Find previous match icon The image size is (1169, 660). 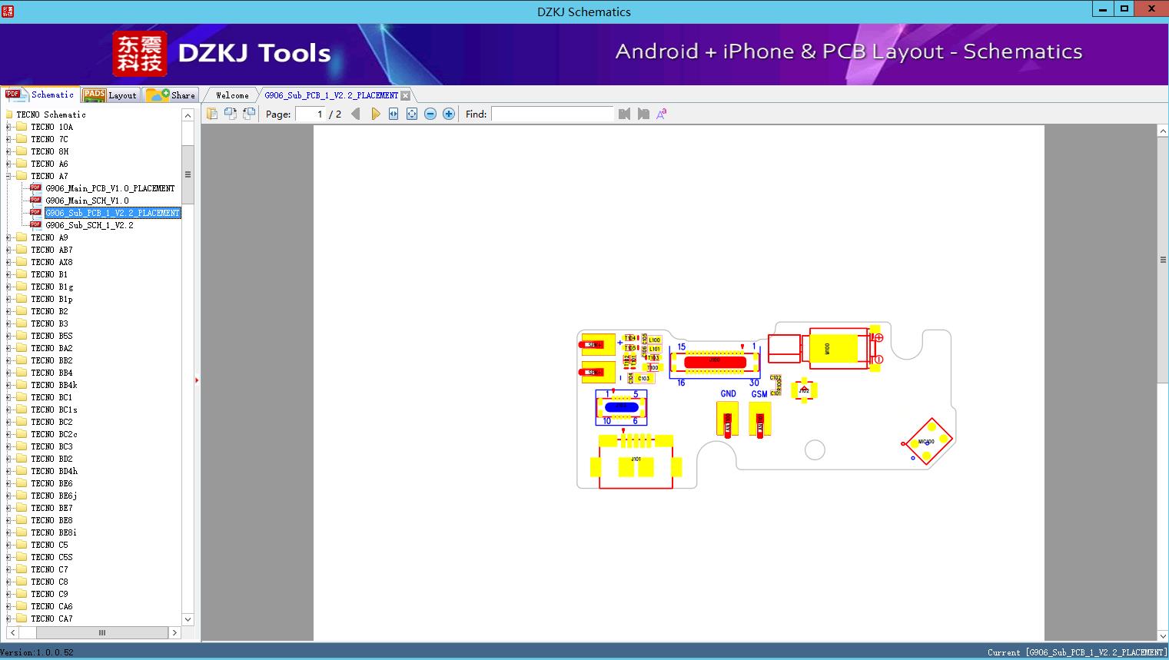click(x=624, y=114)
